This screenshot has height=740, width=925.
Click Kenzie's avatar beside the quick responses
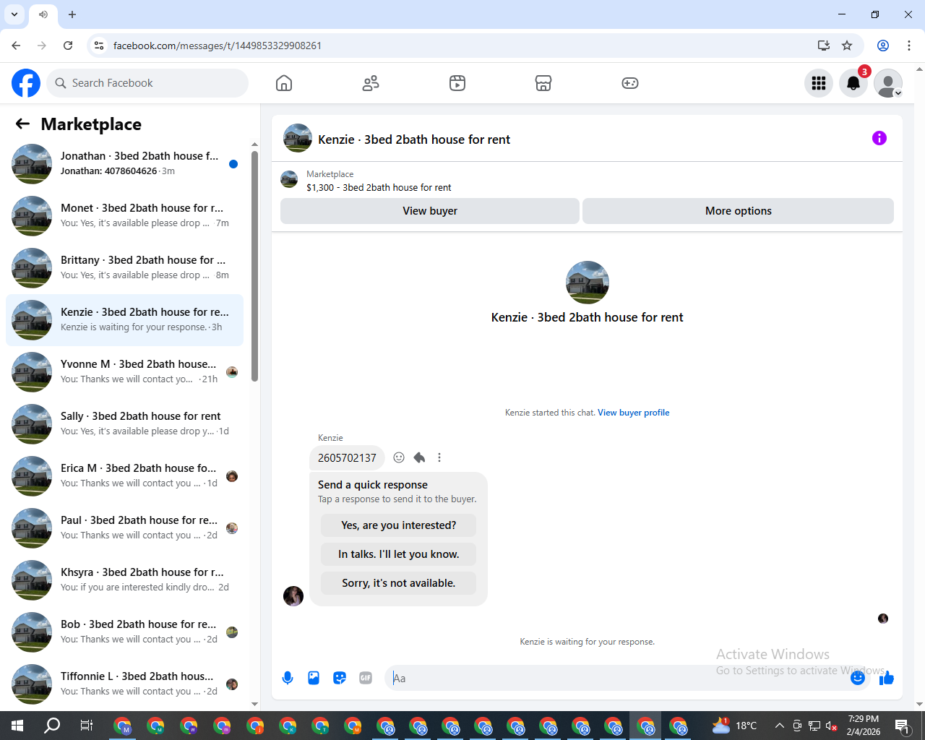293,596
